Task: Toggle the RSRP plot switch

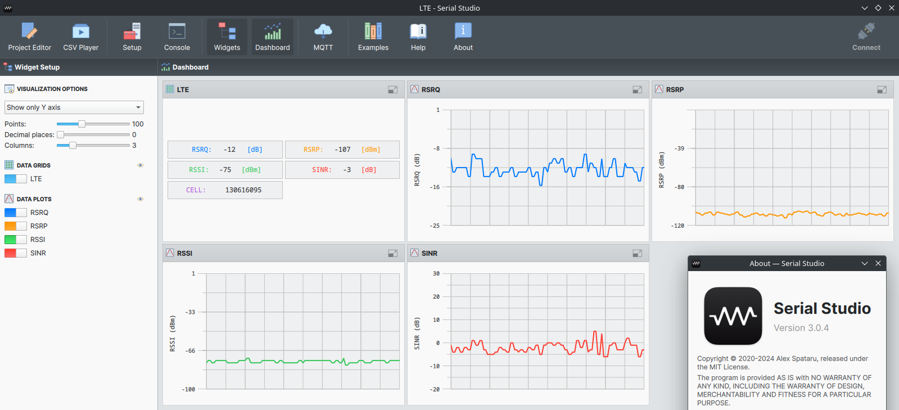Action: point(15,226)
